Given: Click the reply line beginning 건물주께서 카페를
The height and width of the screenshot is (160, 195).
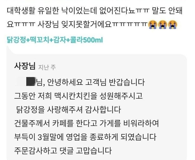Looking at the screenshot, I should [x=87, y=124].
